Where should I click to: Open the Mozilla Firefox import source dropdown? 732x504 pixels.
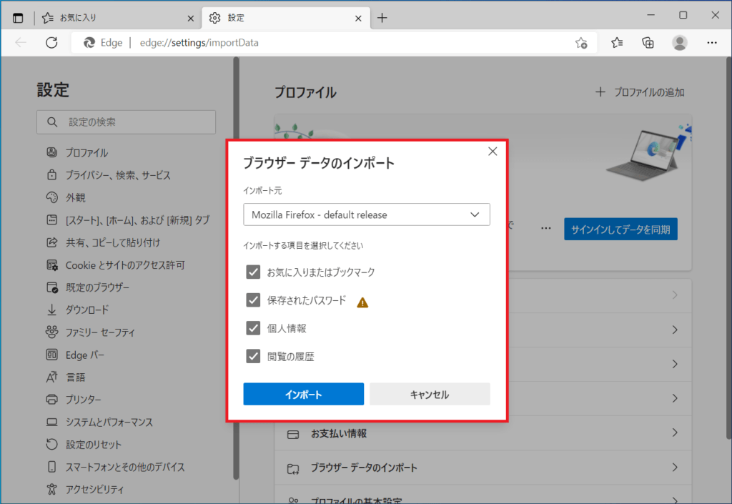coord(366,214)
